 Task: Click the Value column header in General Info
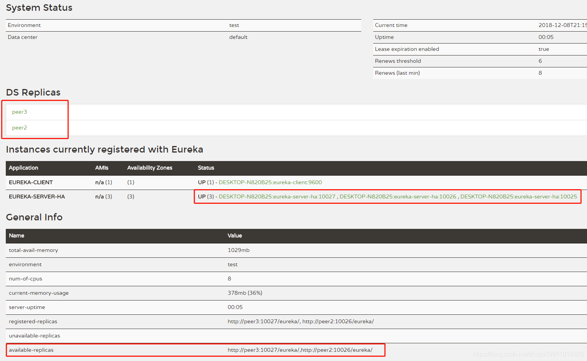235,236
